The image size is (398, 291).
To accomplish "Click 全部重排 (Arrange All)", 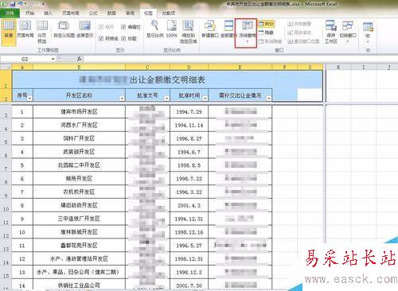I will coord(228,29).
